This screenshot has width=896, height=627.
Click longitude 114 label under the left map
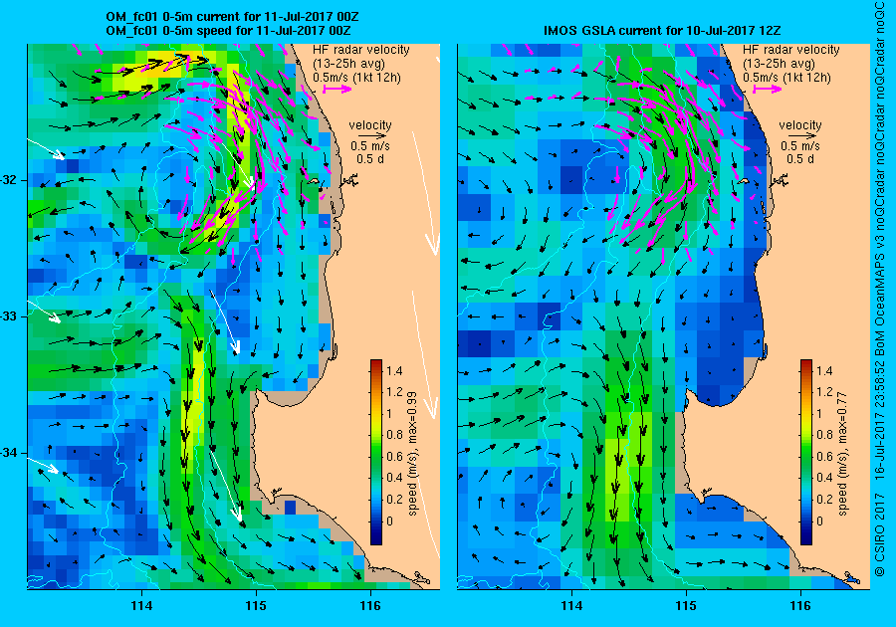(x=141, y=606)
